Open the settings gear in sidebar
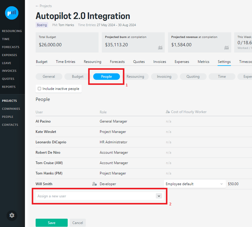This screenshot has width=252, height=227. click(12, 215)
